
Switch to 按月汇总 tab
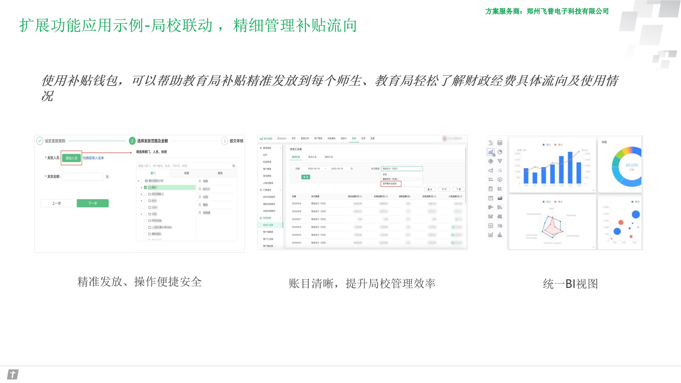click(x=312, y=157)
